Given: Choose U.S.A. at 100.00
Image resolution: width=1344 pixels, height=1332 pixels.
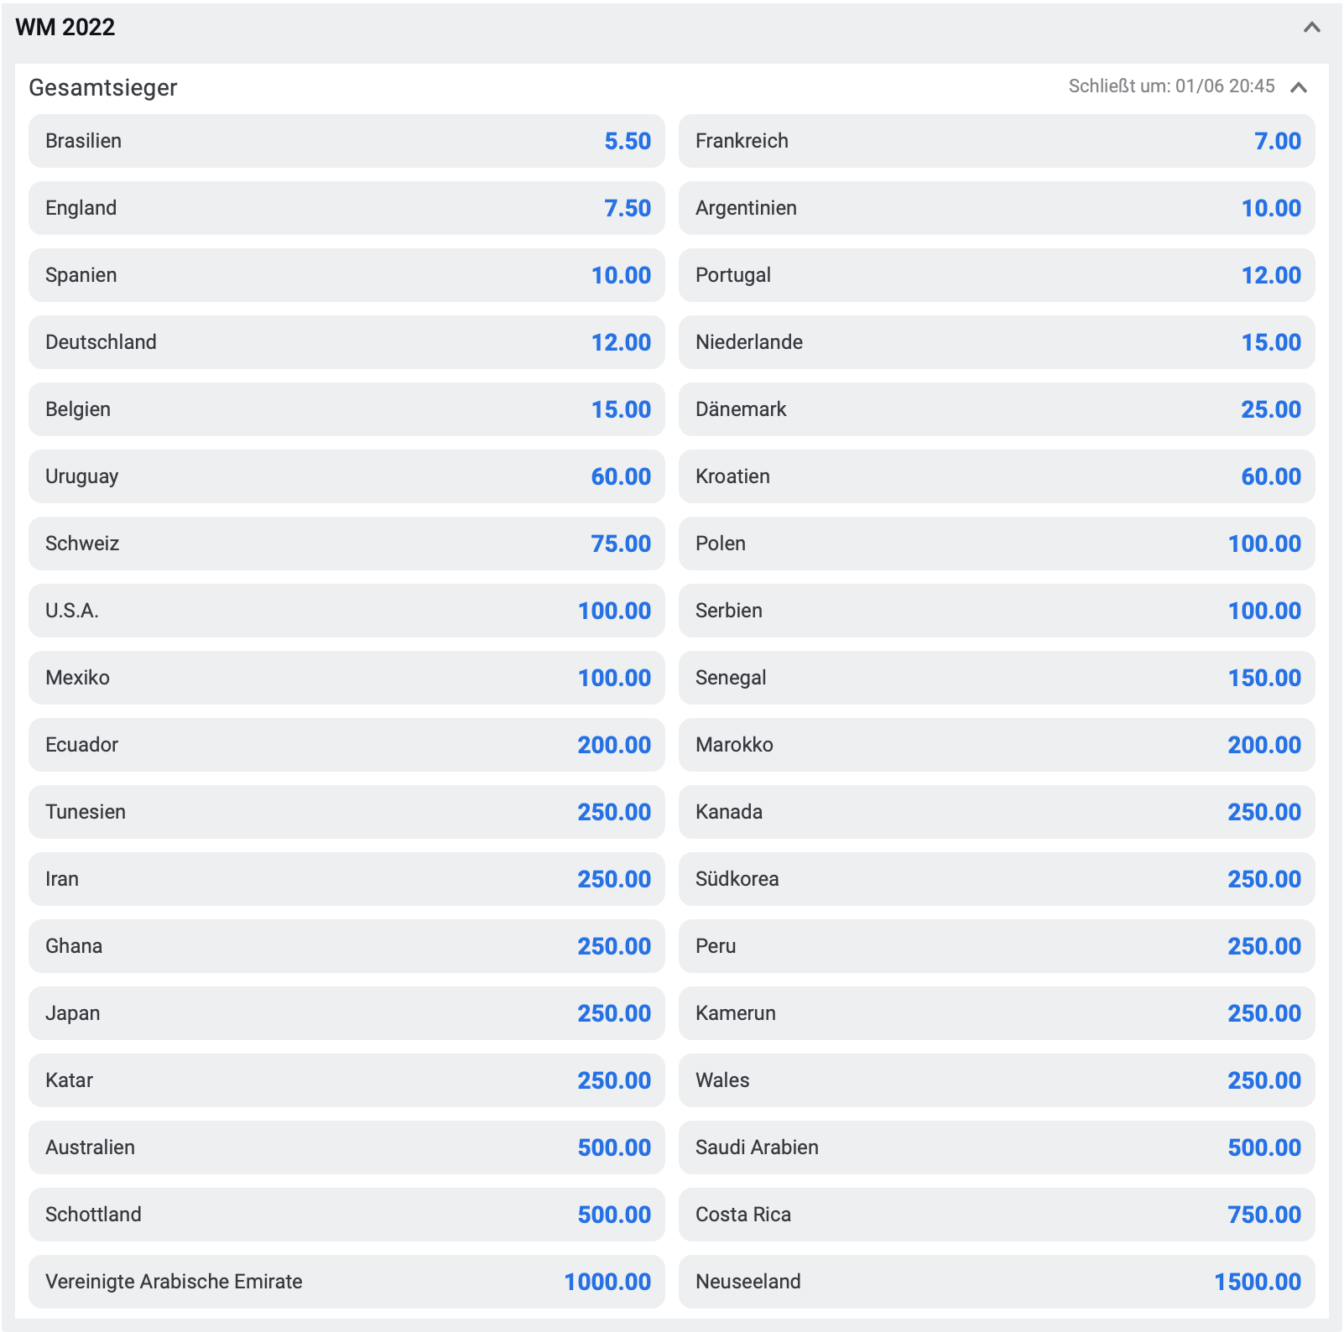Looking at the screenshot, I should tap(346, 611).
